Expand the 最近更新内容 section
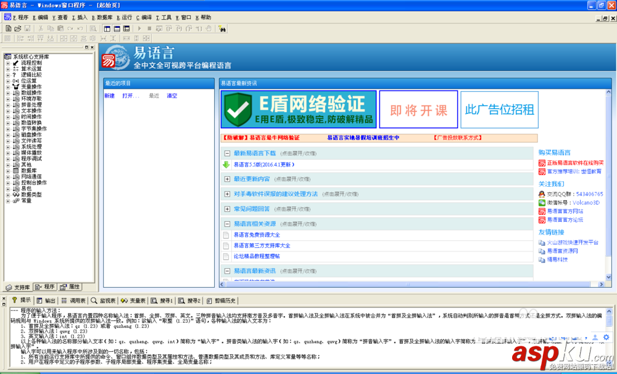The width and height of the screenshot is (617, 374). click(x=227, y=179)
